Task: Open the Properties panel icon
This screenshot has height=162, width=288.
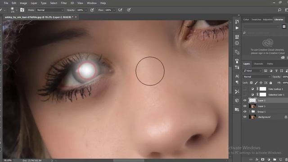Action: coord(237,36)
